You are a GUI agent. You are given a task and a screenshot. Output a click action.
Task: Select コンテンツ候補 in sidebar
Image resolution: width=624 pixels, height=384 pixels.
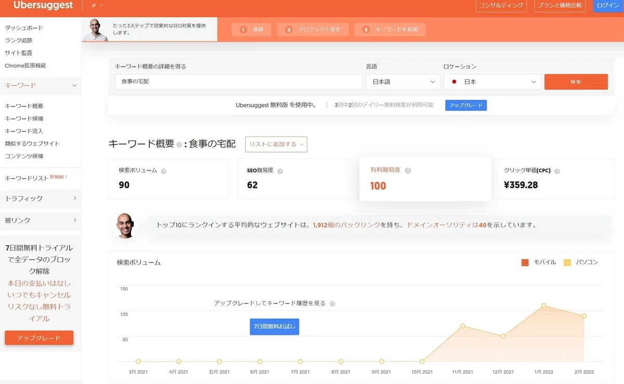(x=24, y=156)
